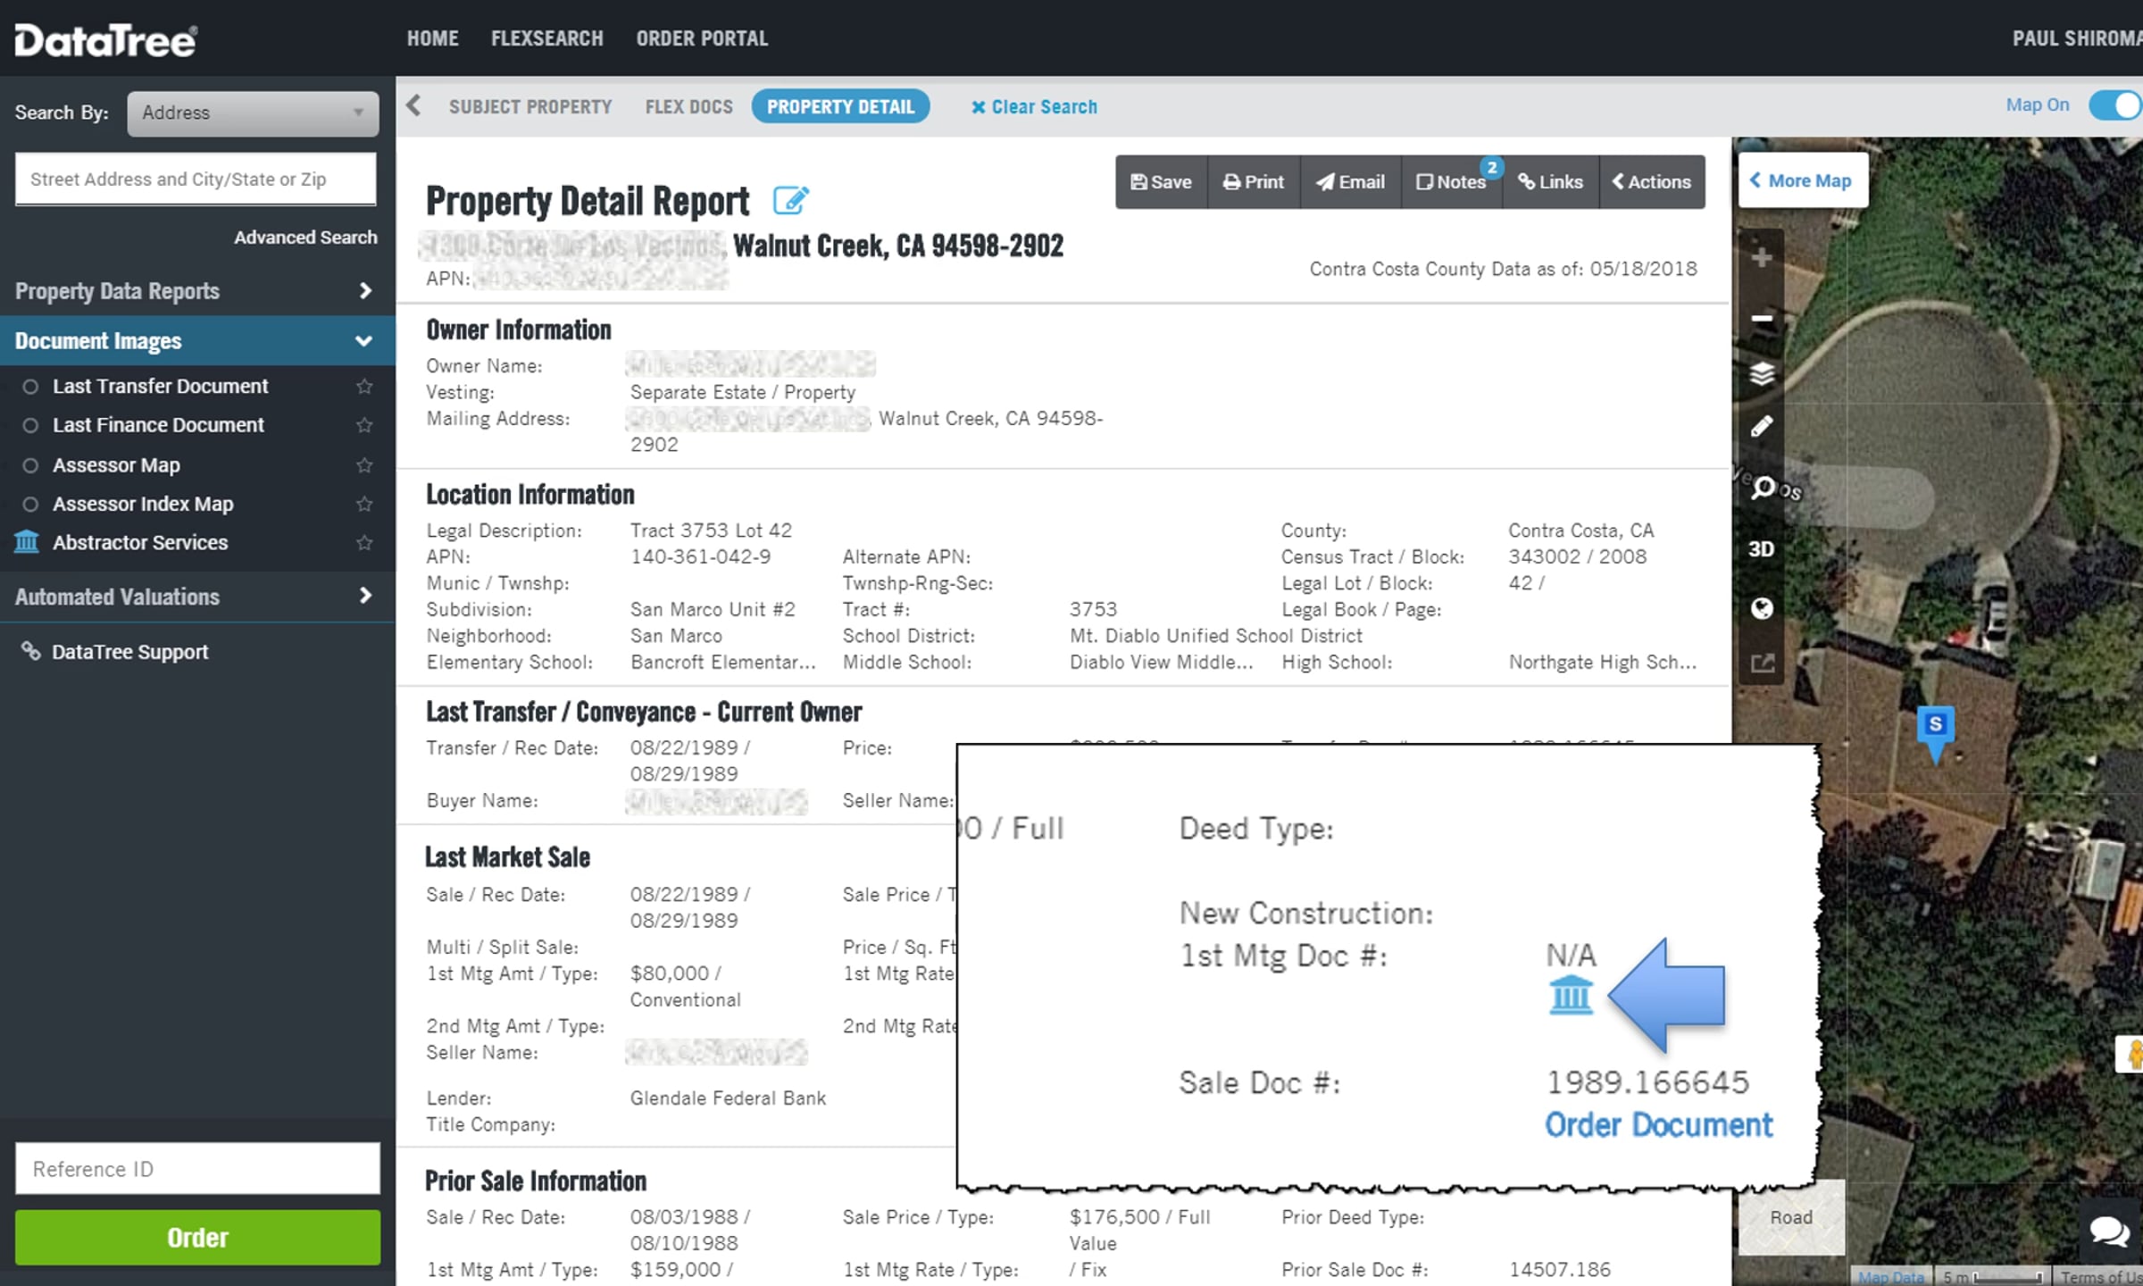Click the green Order button
The width and height of the screenshot is (2143, 1286).
point(197,1237)
